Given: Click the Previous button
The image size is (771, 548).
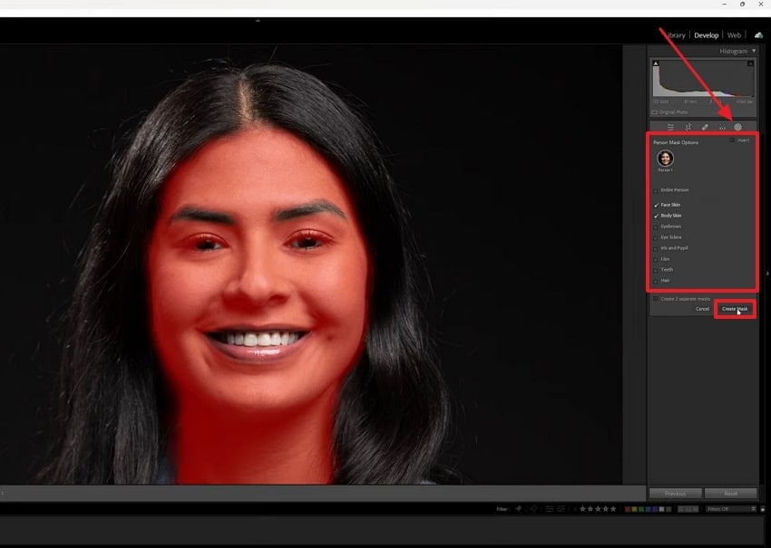Looking at the screenshot, I should click(x=675, y=494).
